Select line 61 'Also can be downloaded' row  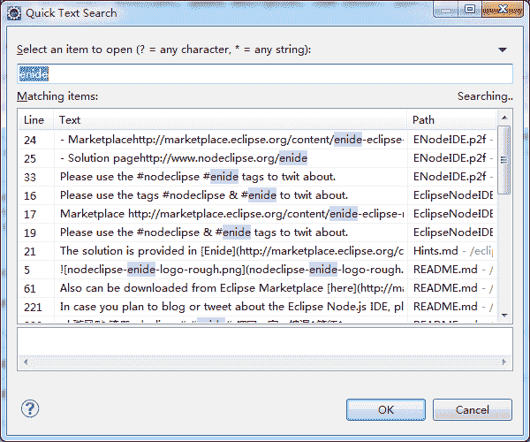pyautogui.click(x=258, y=288)
